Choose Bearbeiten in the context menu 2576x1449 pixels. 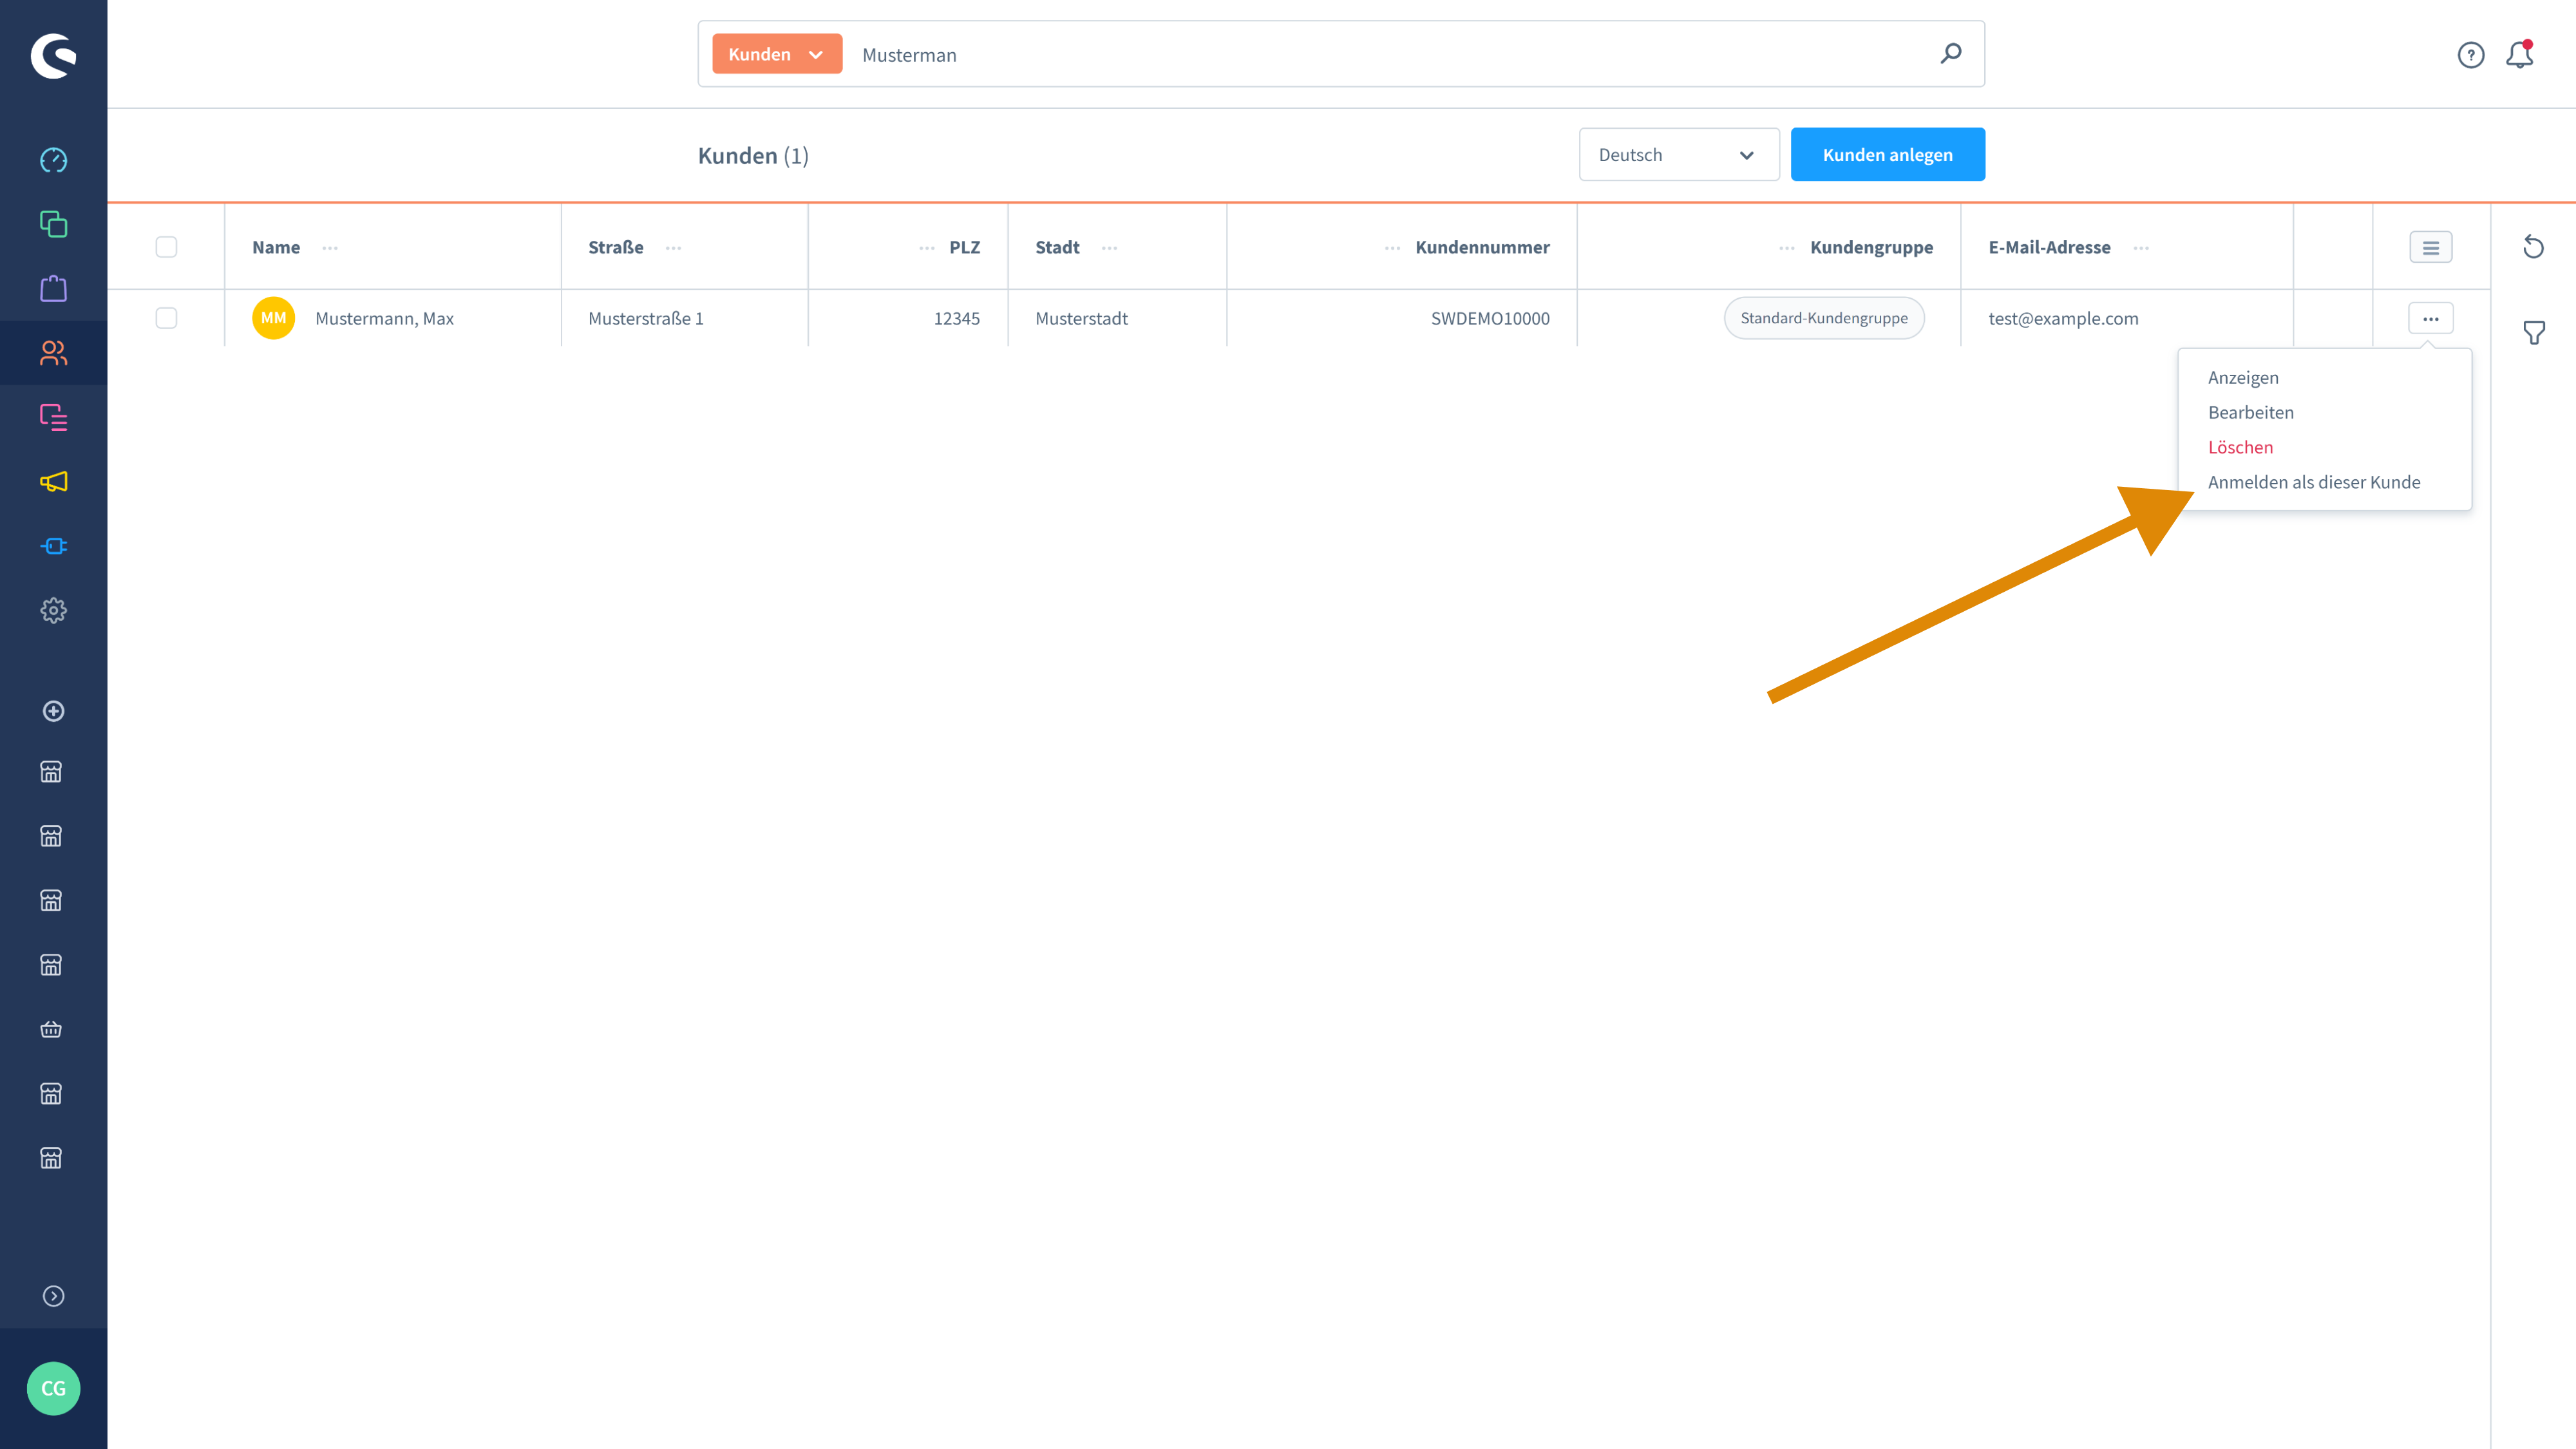point(2251,412)
